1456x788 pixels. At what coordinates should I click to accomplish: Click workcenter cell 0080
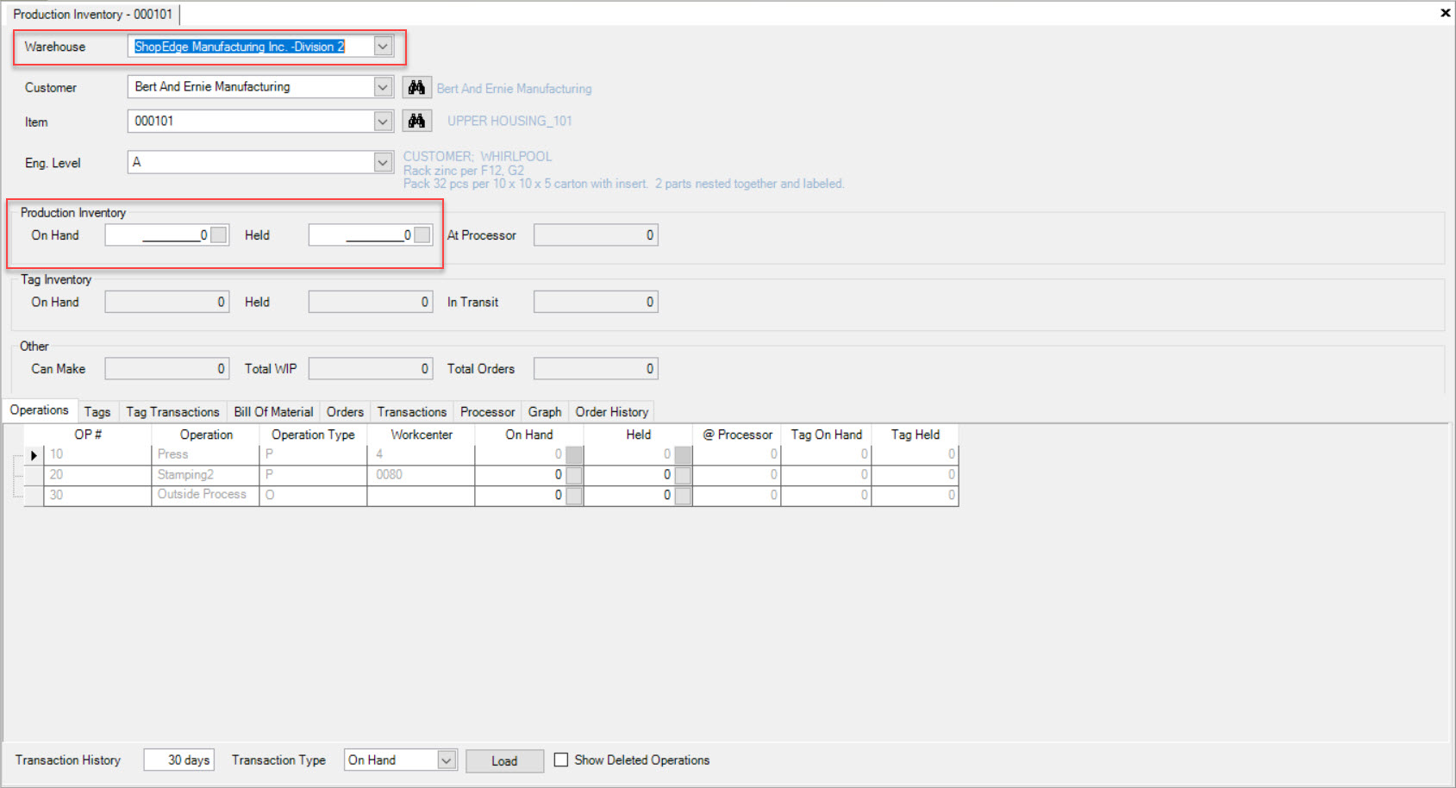point(422,474)
